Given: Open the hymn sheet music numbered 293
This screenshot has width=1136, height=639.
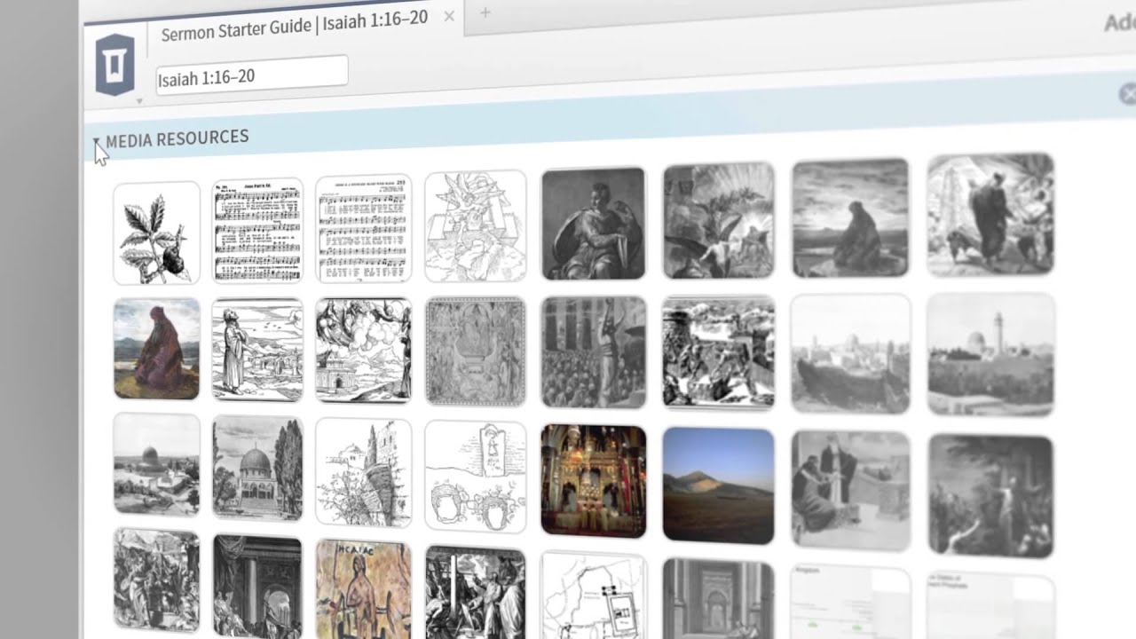Looking at the screenshot, I should 363,227.
